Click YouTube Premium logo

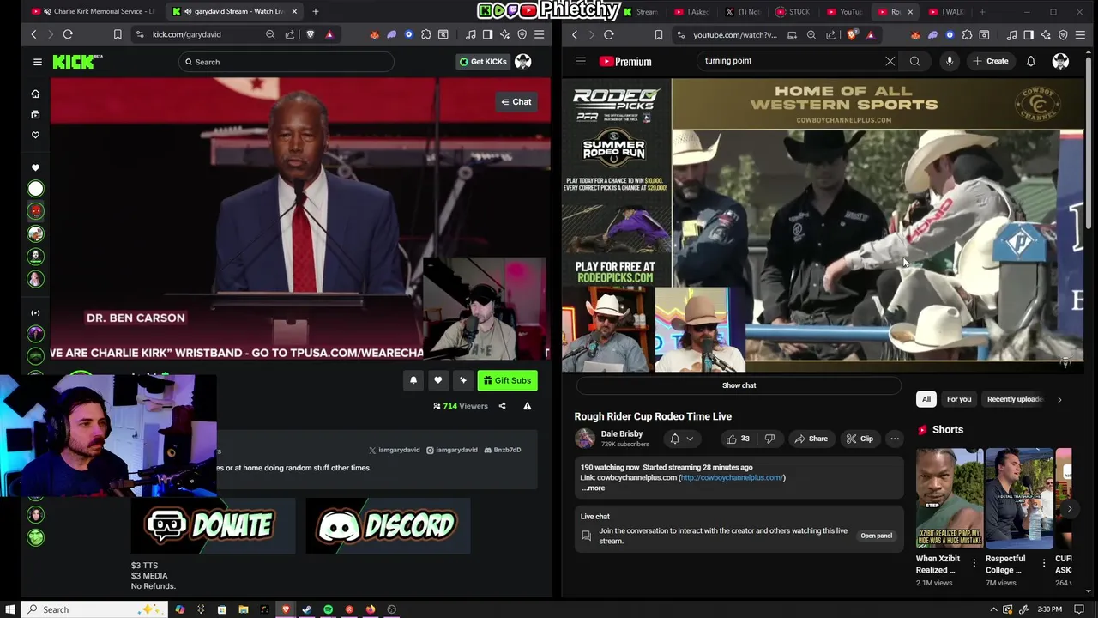625,61
